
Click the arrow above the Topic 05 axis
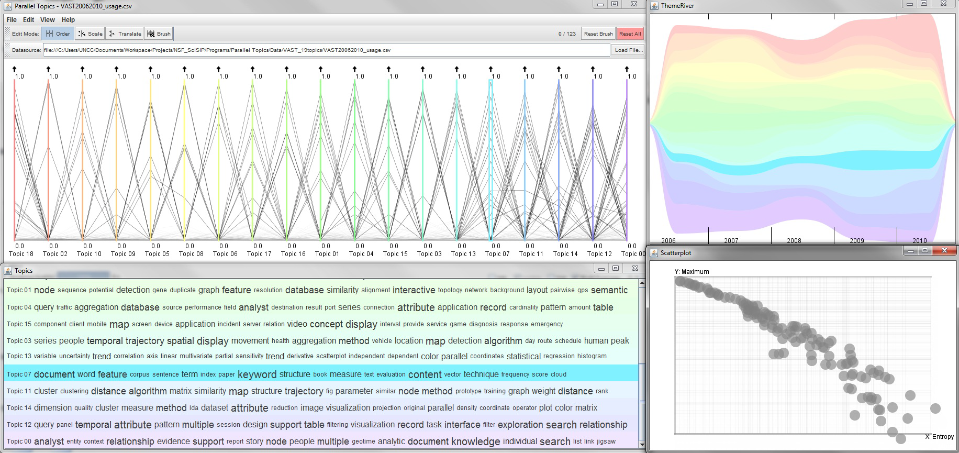pos(150,69)
